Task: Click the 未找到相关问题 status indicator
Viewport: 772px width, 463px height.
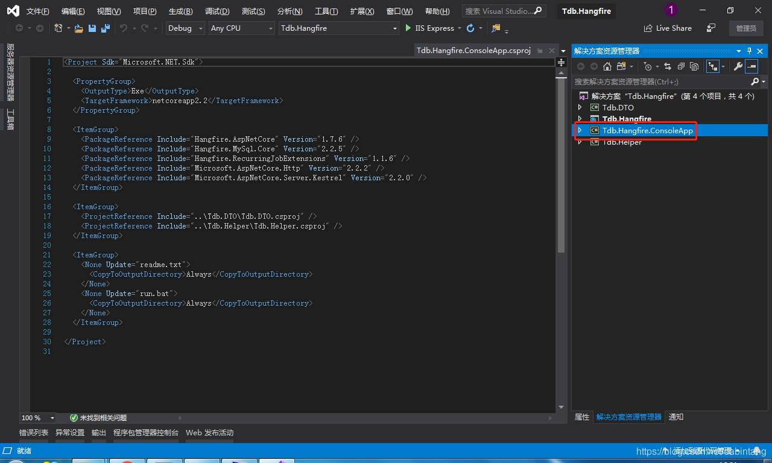Action: click(98, 418)
